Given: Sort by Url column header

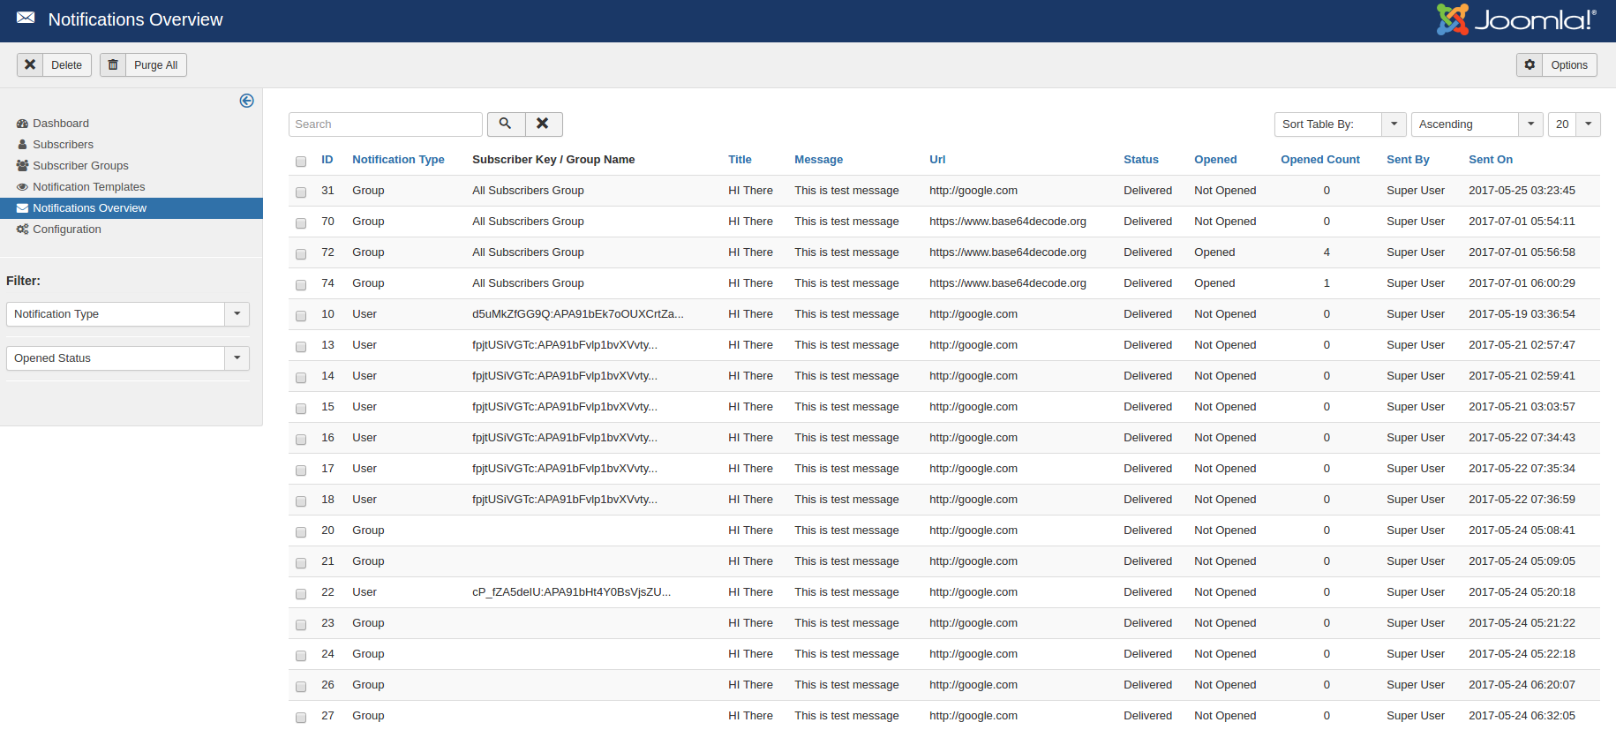Looking at the screenshot, I should click(x=937, y=160).
